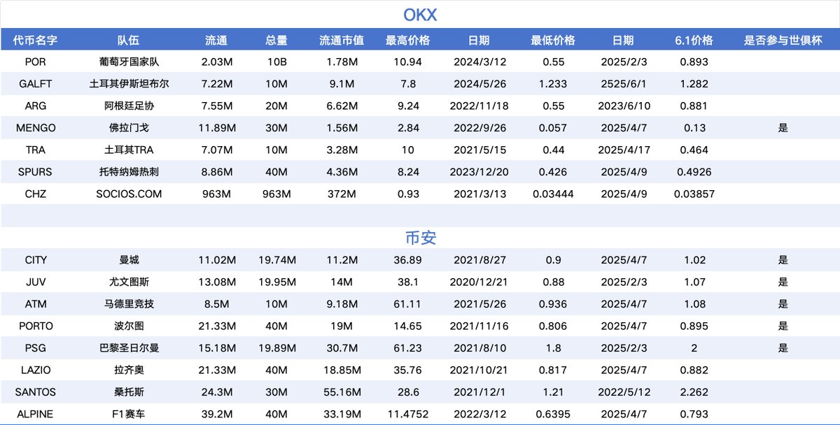
Task: Click the 6.1价格 column header
Action: coord(696,39)
